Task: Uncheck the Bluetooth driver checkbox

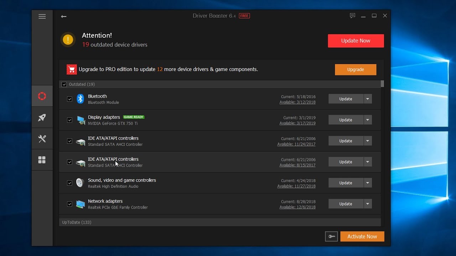Action: (69, 99)
